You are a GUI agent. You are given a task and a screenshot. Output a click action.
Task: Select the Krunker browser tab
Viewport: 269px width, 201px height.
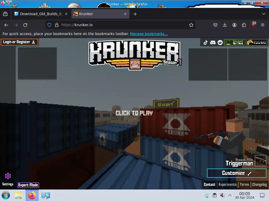click(100, 14)
